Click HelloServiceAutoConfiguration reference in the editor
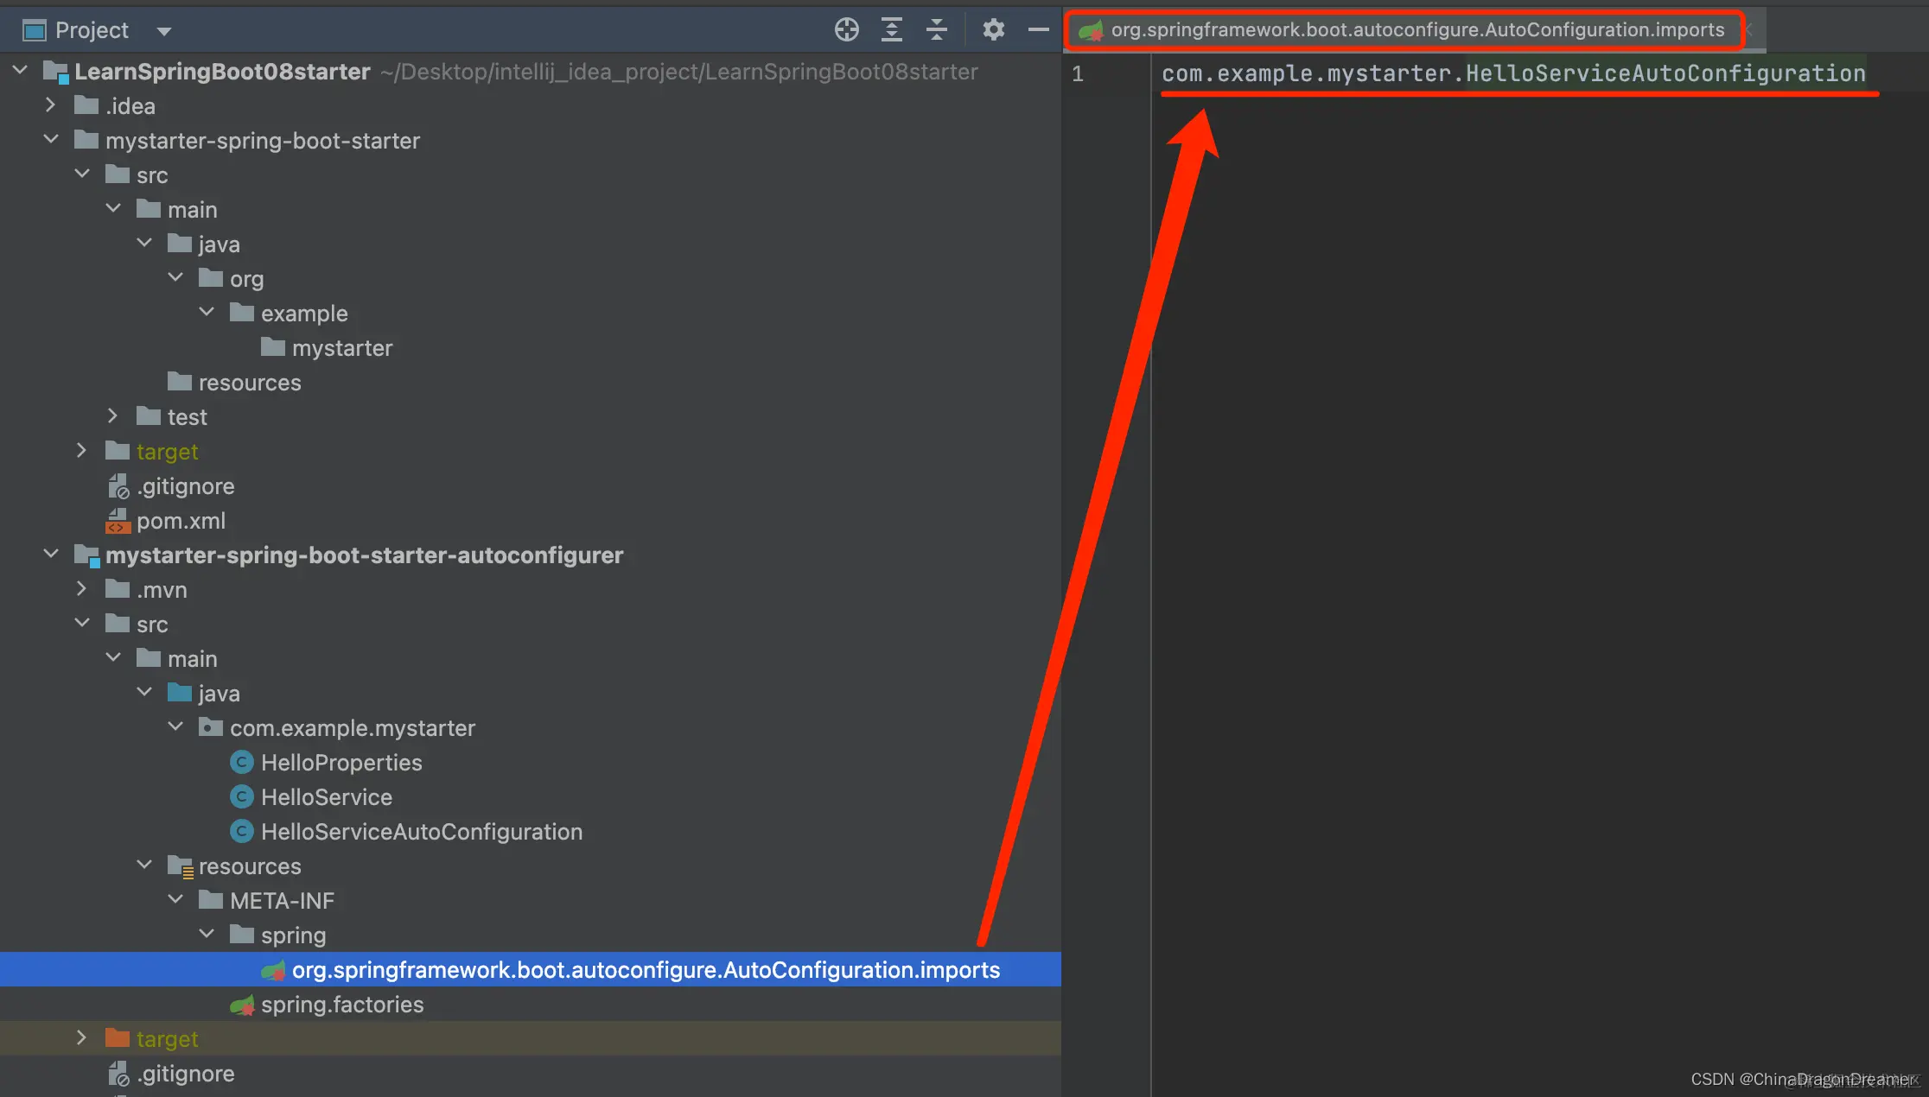 [x=1665, y=74]
